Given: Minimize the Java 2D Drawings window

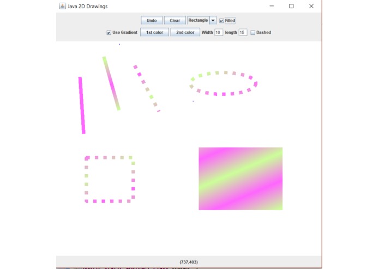Looking at the screenshot, I should click(272, 6).
